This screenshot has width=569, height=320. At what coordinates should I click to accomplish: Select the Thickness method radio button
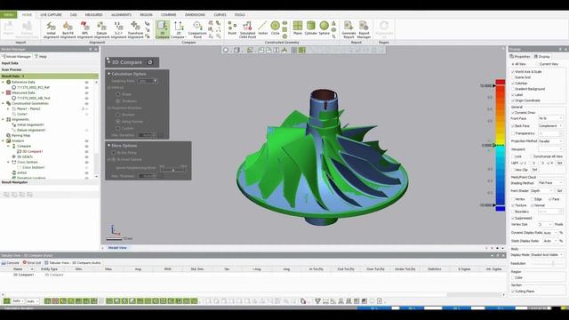118,100
